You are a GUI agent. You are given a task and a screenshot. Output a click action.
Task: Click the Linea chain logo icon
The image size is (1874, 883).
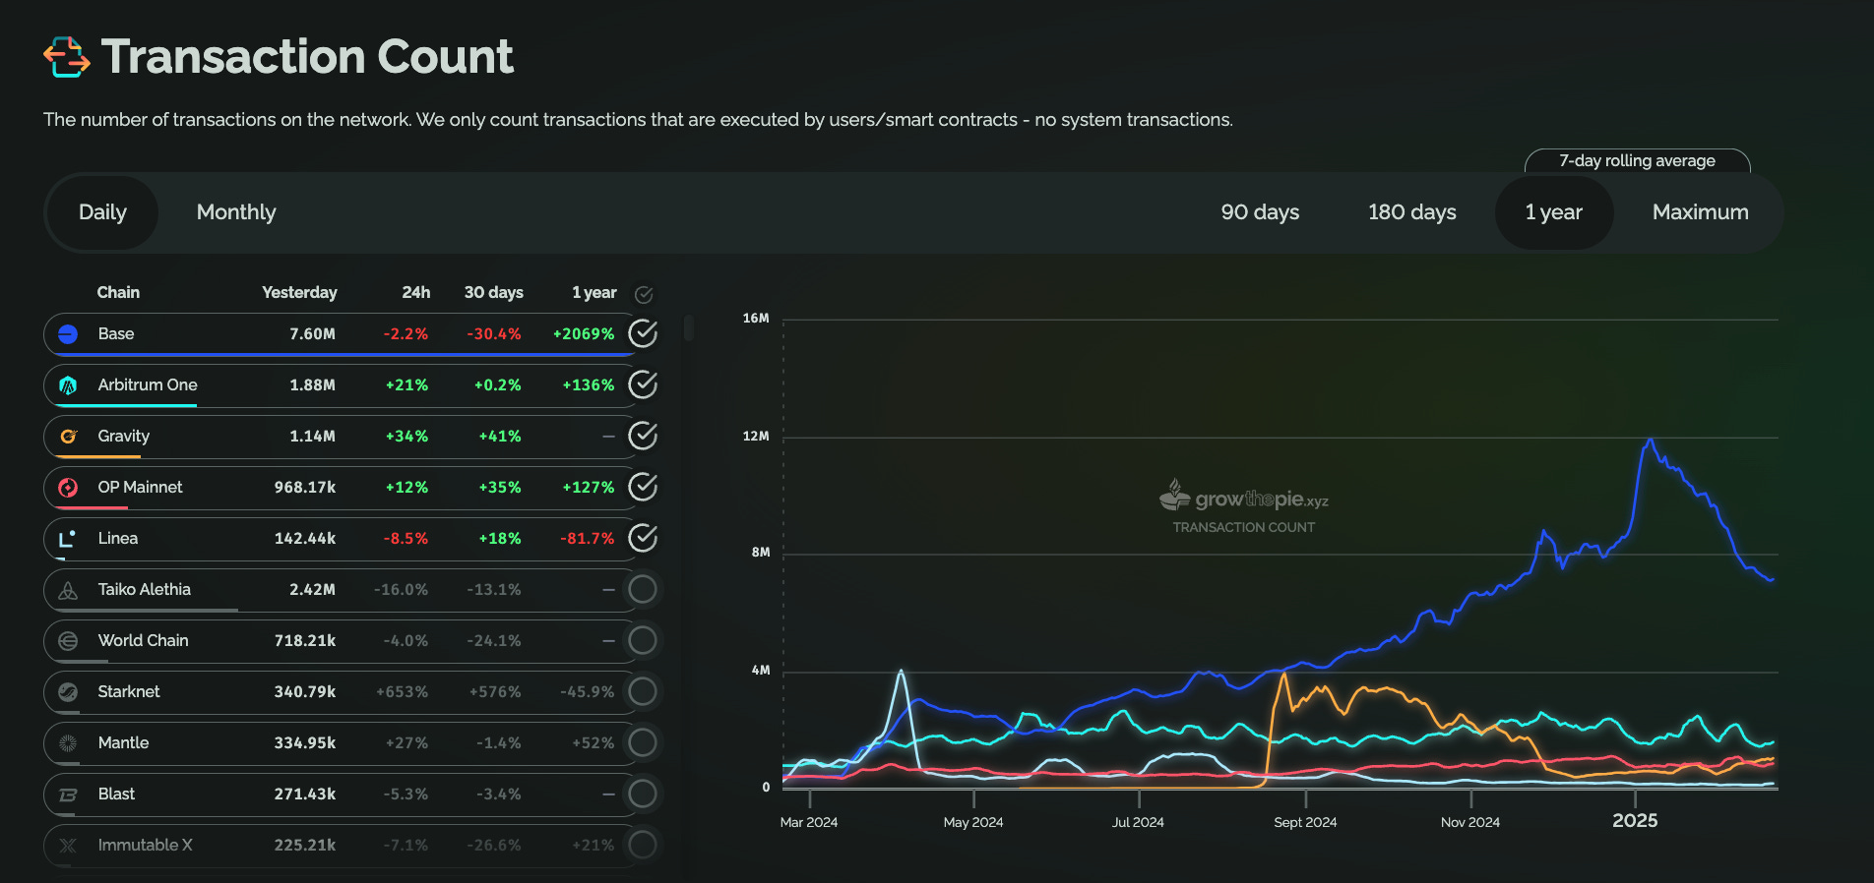pyautogui.click(x=68, y=539)
